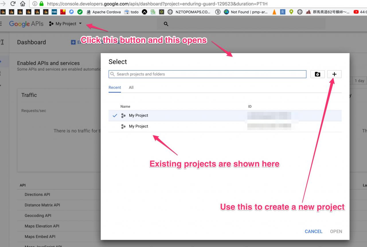Viewport: 367px width, 247px height.
Task: Click the green padlock in the address bar
Action: (x=41, y=4)
